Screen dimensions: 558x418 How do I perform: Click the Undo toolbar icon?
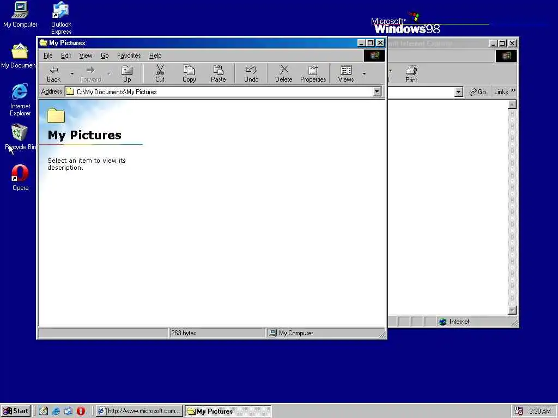tap(251, 70)
